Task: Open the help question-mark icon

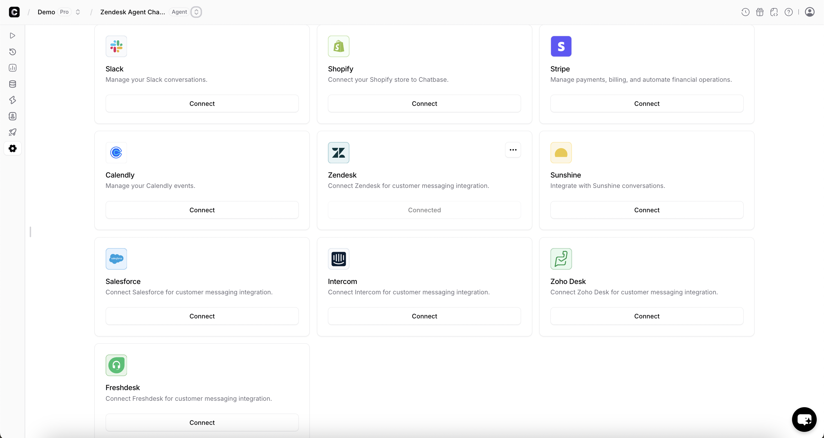Action: (788, 12)
